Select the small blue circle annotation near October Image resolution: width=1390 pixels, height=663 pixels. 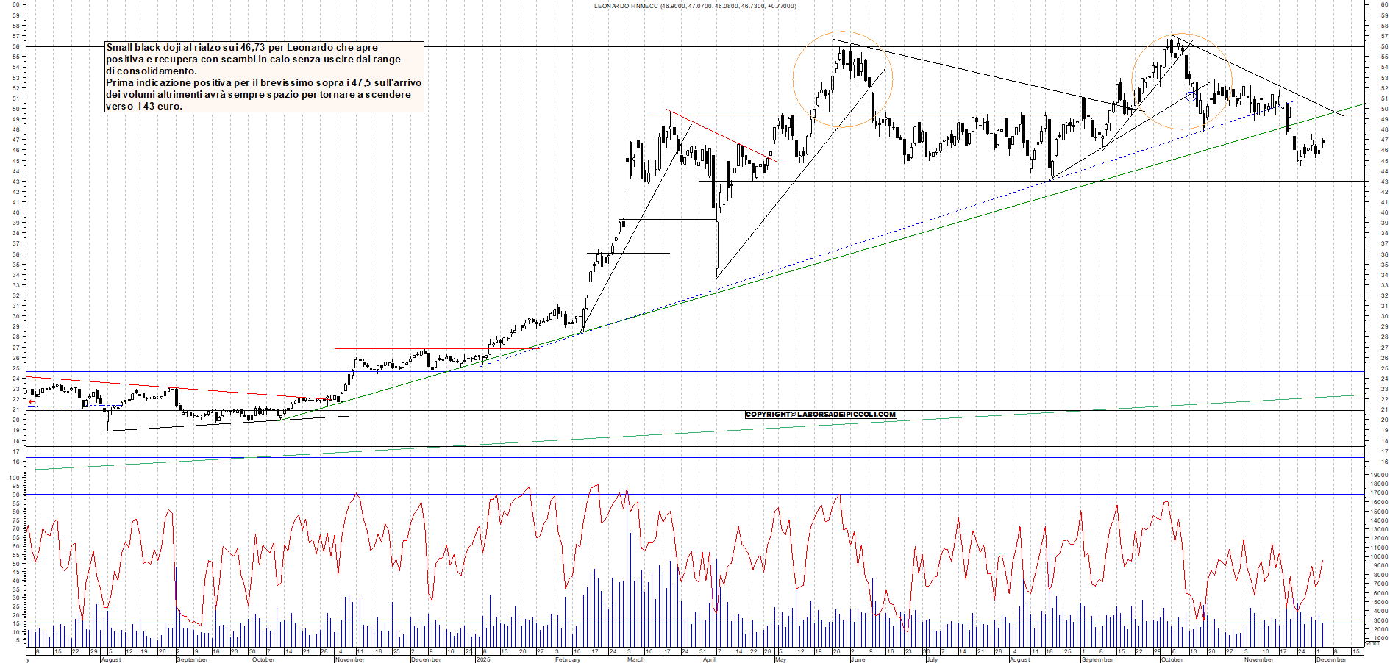pyautogui.click(x=1191, y=96)
